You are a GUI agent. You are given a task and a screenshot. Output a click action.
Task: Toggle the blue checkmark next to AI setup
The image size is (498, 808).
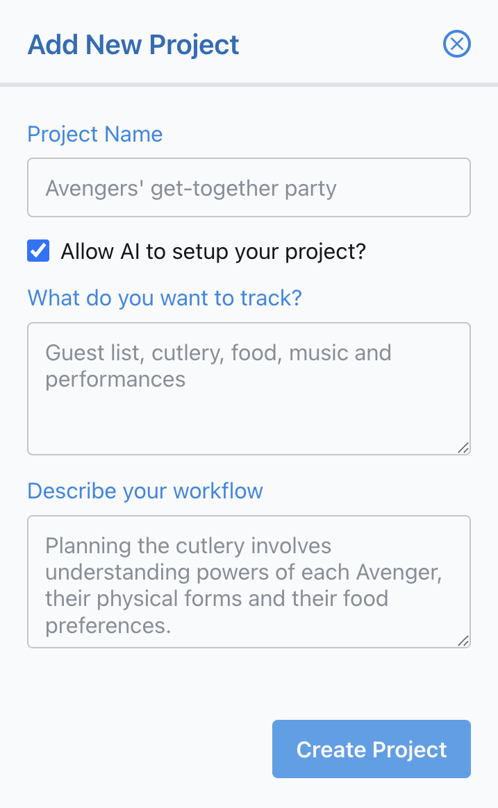pyautogui.click(x=38, y=251)
